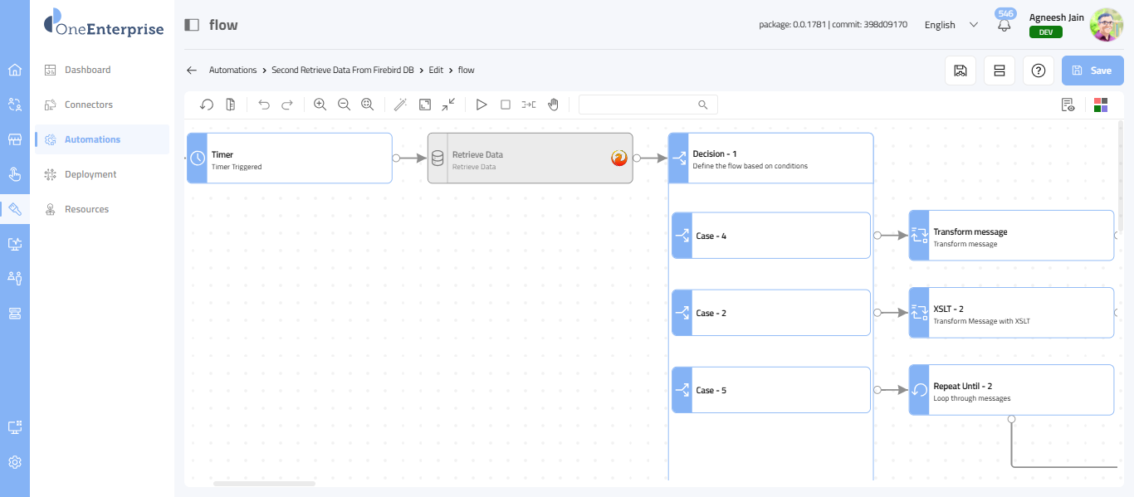Go to Connectors in the side menu
The image size is (1134, 497).
[x=89, y=105]
